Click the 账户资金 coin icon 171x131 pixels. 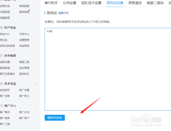(x=1, y=28)
